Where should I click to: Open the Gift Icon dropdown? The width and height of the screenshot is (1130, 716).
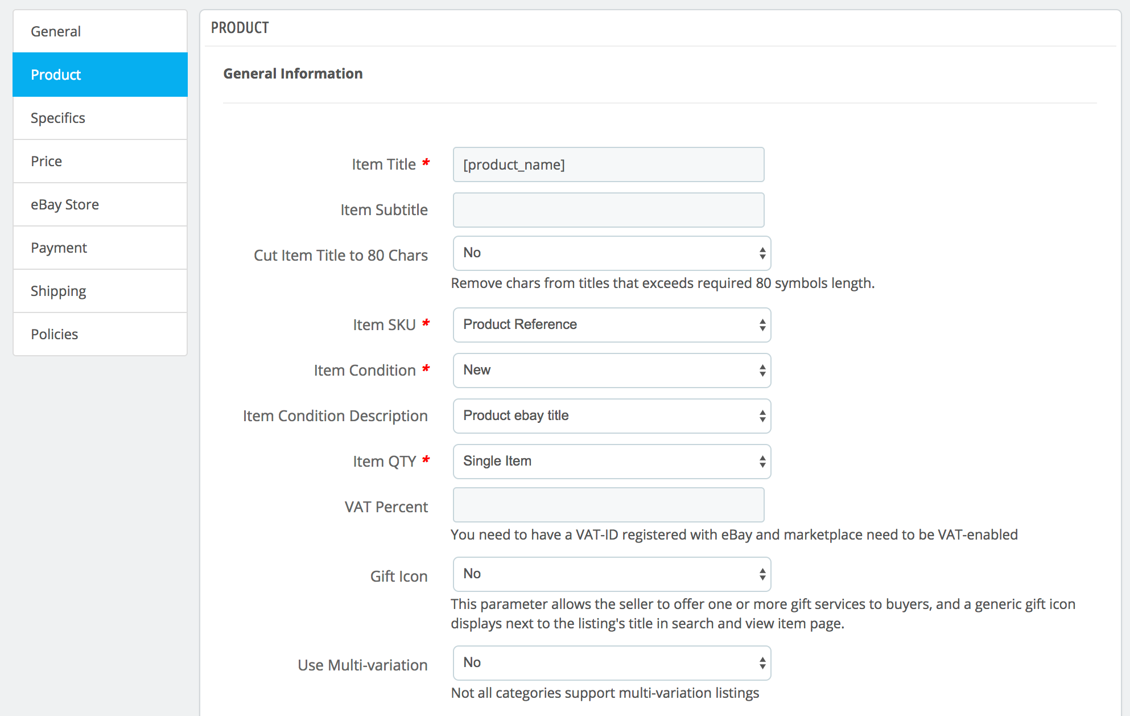[x=612, y=574]
